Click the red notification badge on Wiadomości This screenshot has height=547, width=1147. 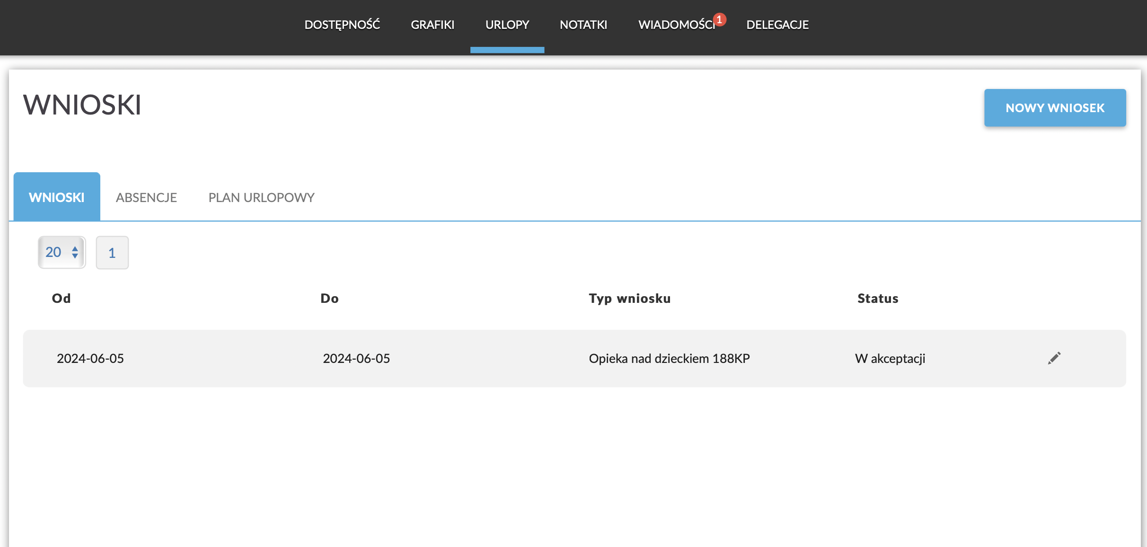point(719,19)
